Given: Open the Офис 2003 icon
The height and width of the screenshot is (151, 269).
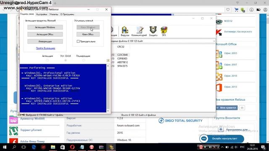Looking at the screenshot, I should pos(219,54).
